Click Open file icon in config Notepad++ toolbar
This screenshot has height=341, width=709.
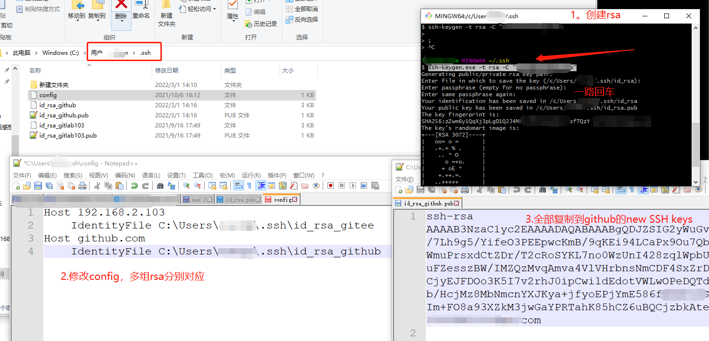(27, 186)
